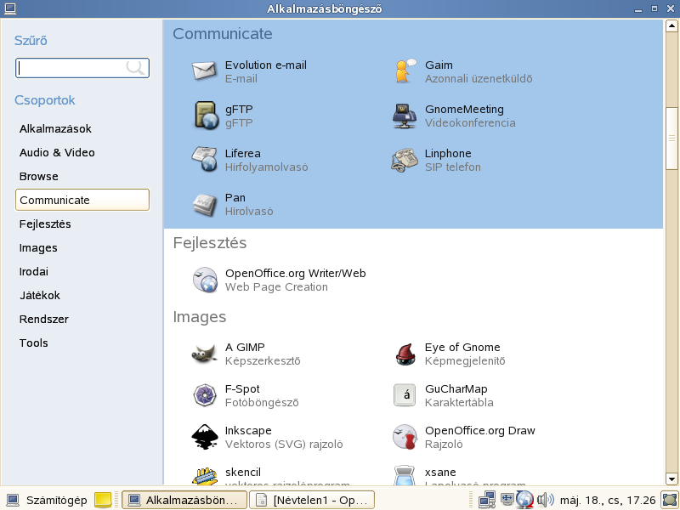This screenshot has width=680, height=510.
Task: Launch Inkscape from its icon
Action: coord(205,437)
